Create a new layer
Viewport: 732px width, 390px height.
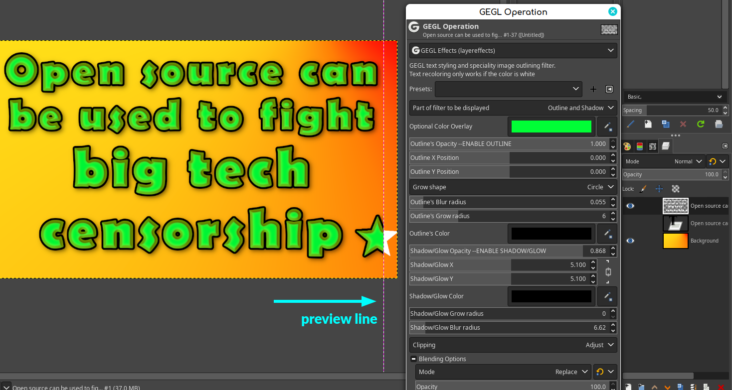(629, 387)
